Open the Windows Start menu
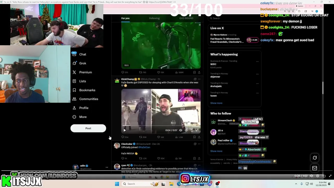This screenshot has width=334, height=188. (x=117, y=184)
